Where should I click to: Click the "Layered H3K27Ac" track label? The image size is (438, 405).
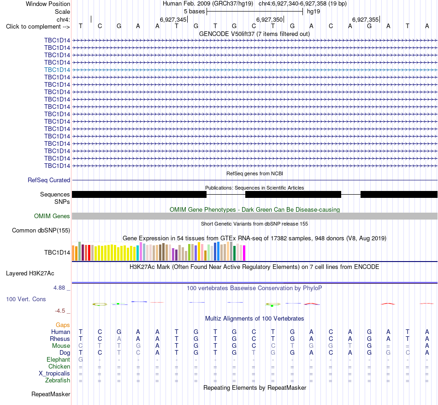click(30, 274)
